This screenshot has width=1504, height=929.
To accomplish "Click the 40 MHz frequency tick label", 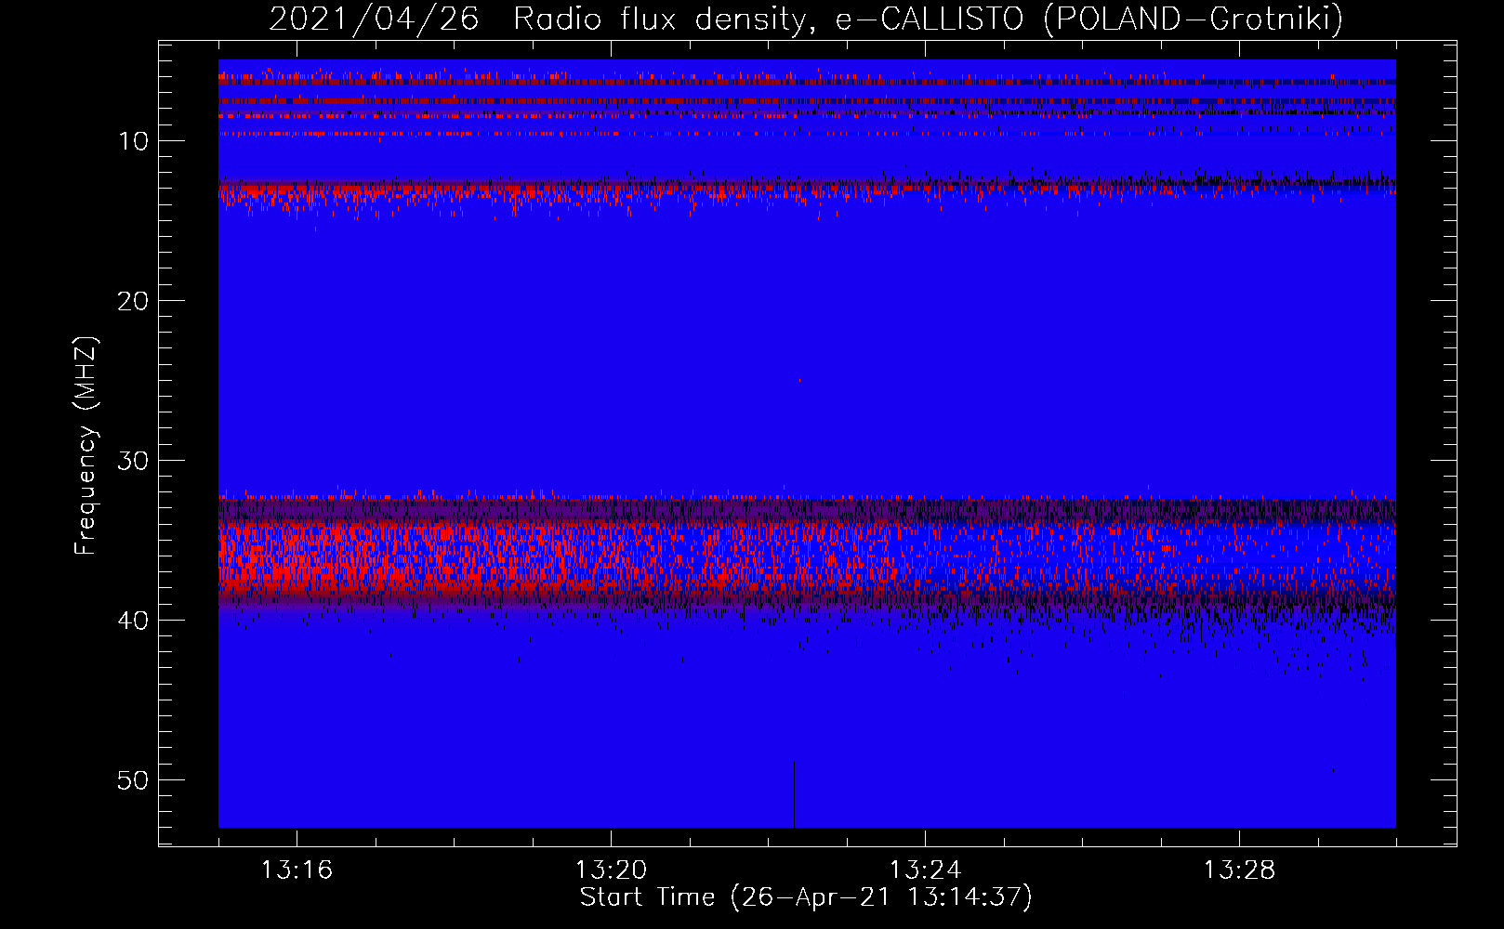I will 133,621.
